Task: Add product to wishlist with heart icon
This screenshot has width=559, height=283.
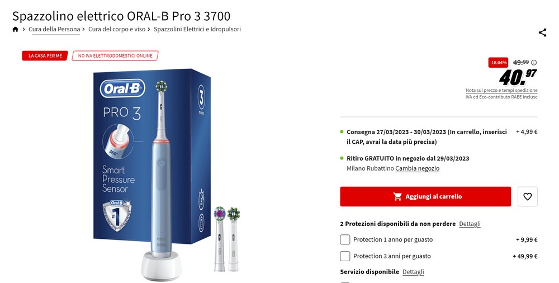Action: coord(527,196)
